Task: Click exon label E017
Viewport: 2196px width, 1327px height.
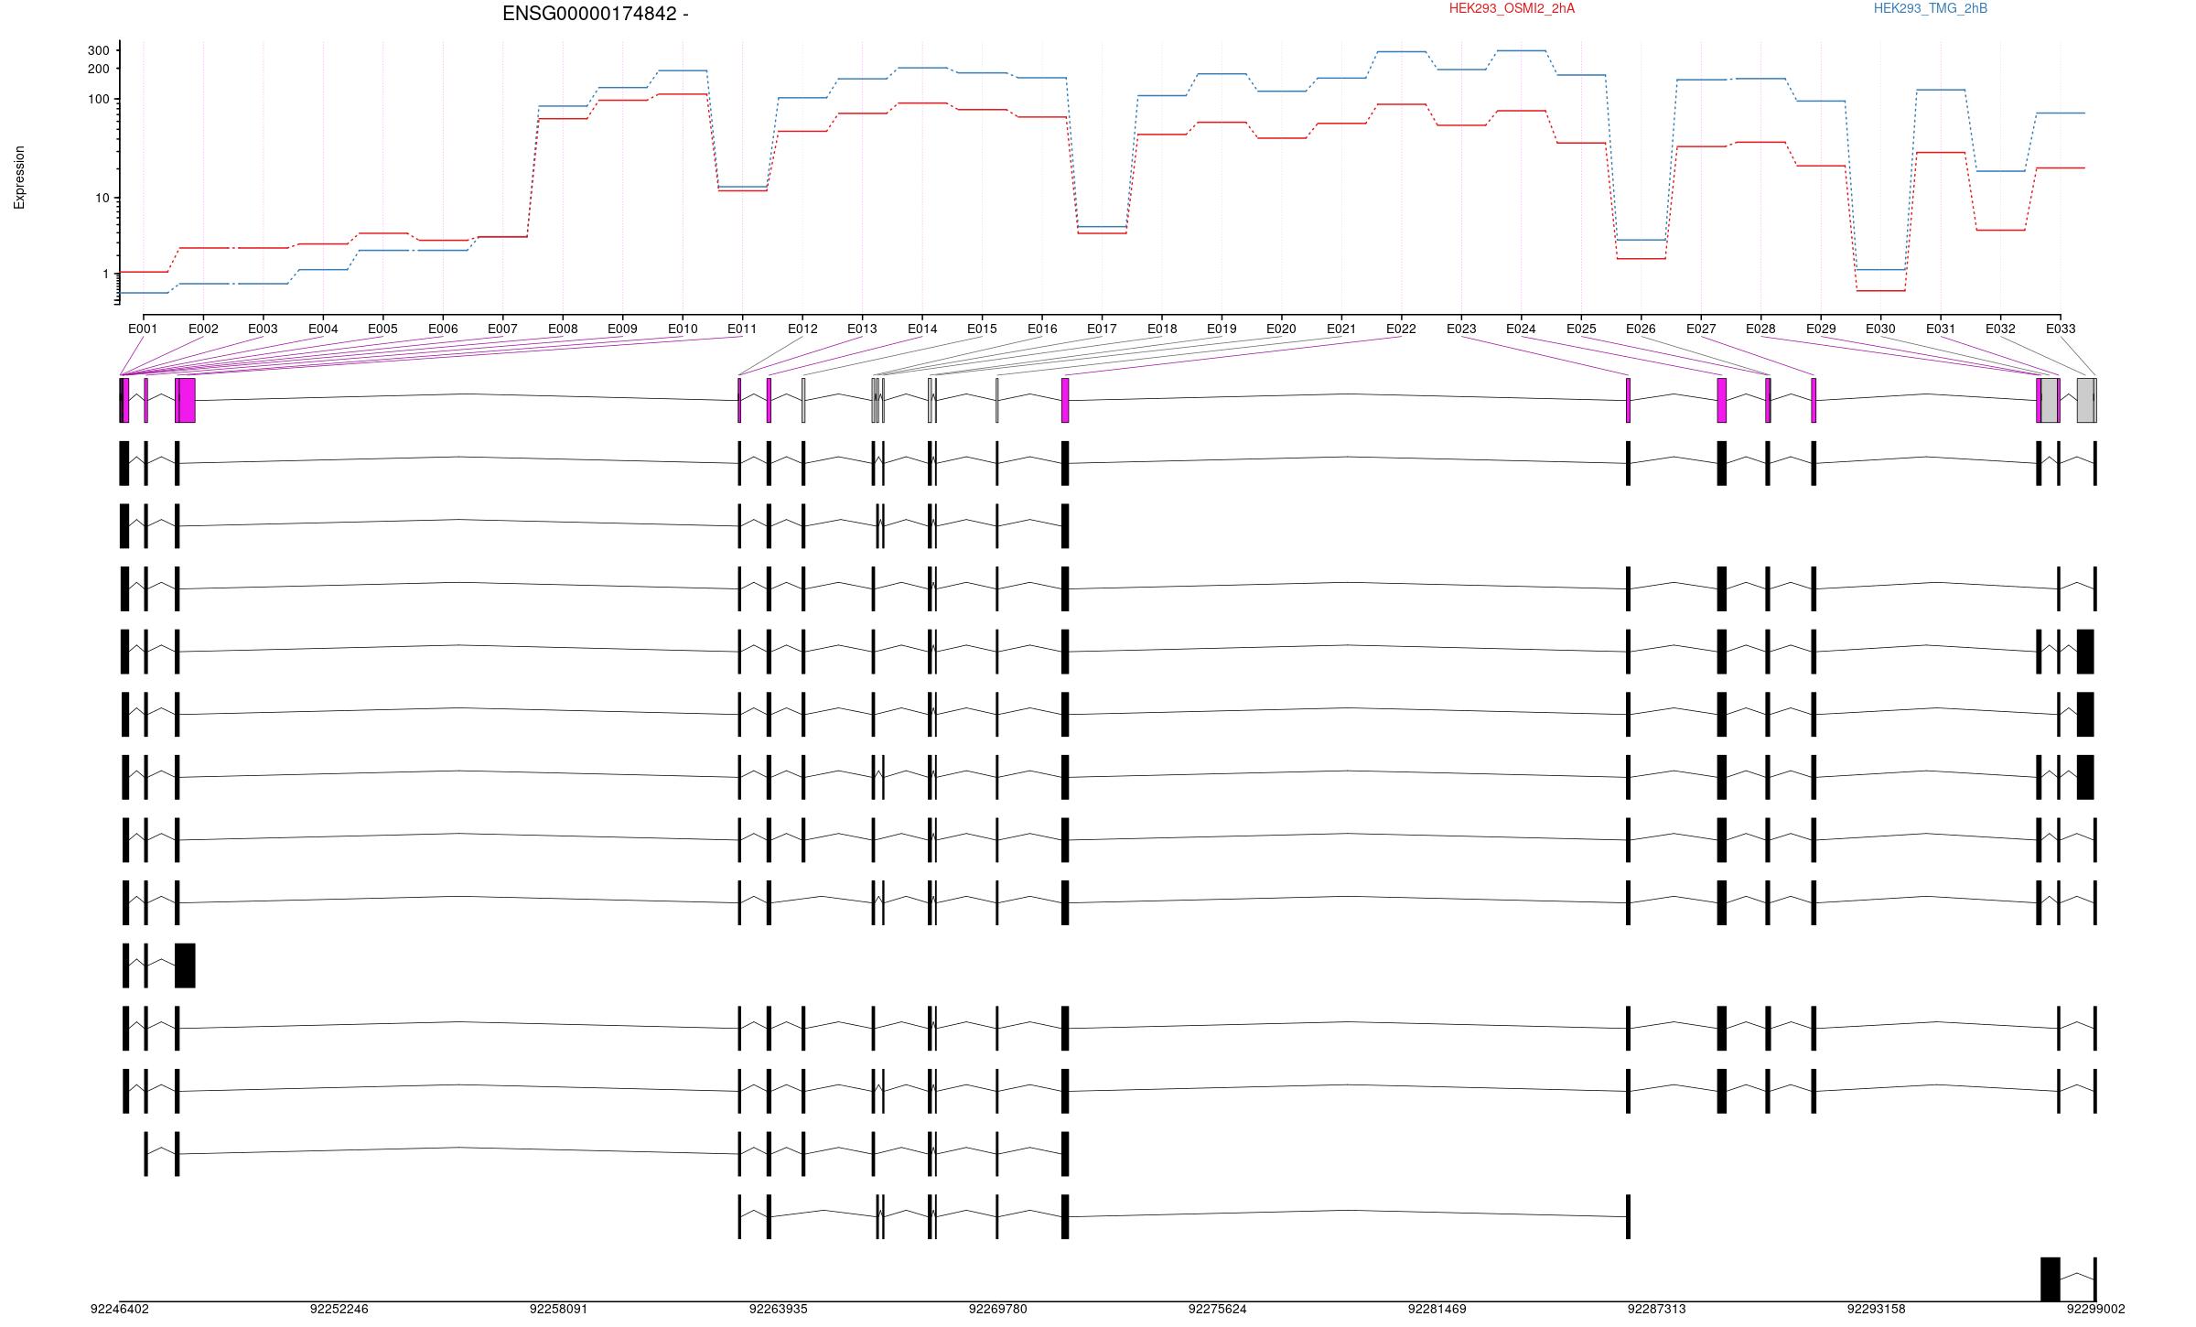Action: tap(1102, 329)
